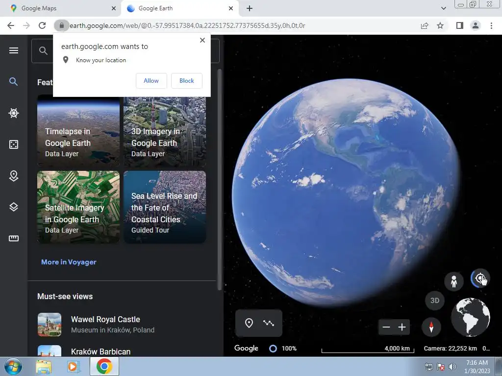
Task: Click Chrome icon in the taskbar
Action: [104, 366]
